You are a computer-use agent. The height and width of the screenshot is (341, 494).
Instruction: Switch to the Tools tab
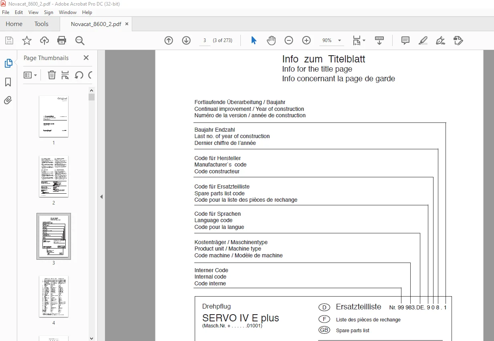point(41,24)
